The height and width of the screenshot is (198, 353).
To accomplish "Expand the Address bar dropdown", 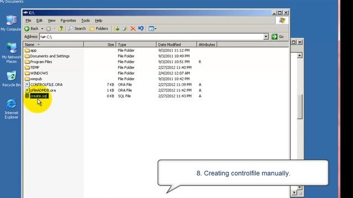I will tap(266, 37).
